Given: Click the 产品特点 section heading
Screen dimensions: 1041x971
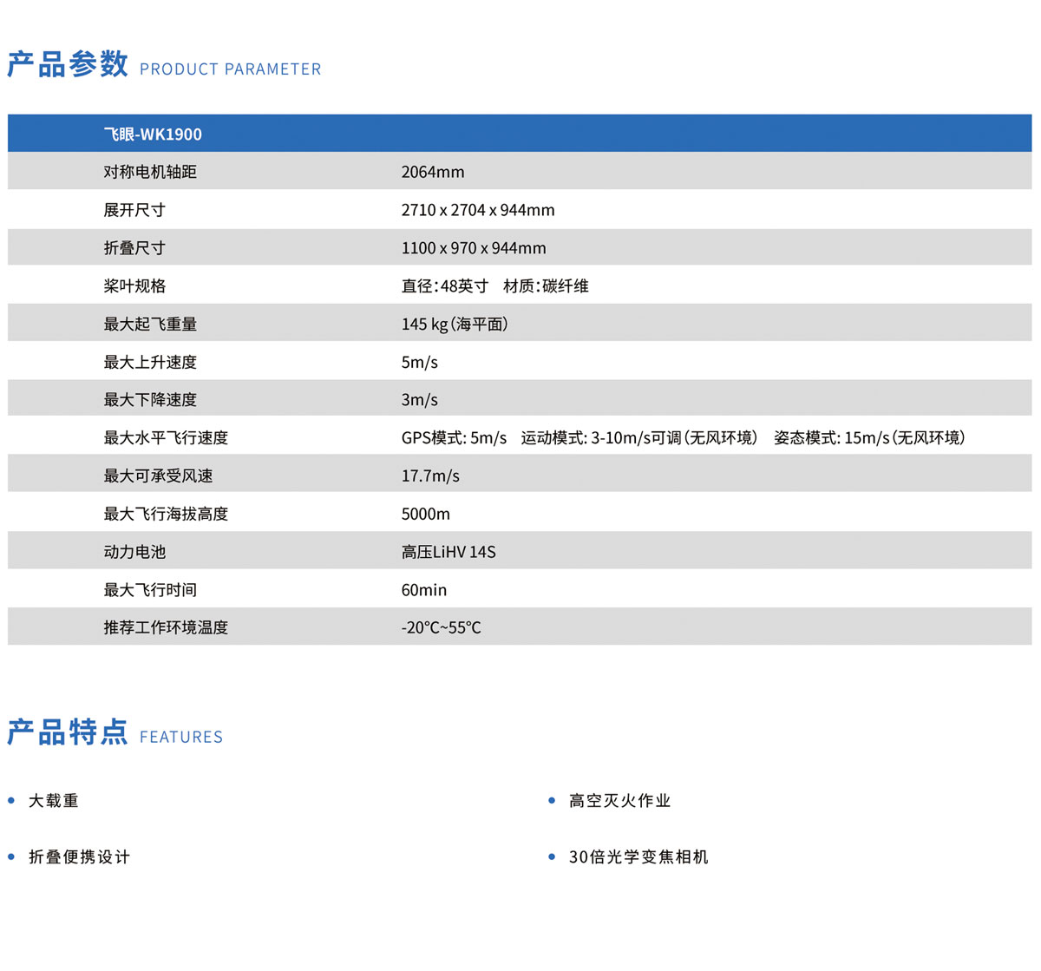Looking at the screenshot, I should click(68, 732).
